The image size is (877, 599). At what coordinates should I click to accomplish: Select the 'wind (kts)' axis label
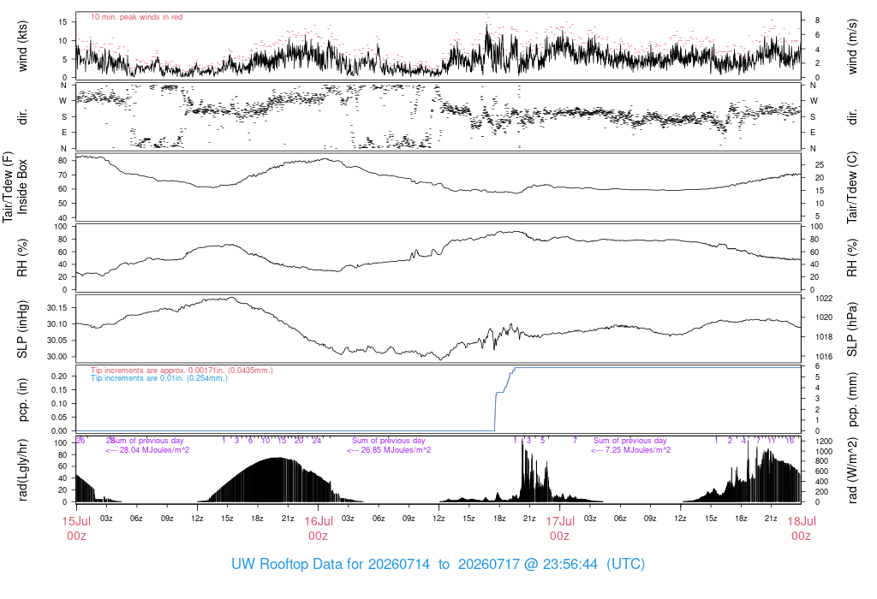coord(22,46)
